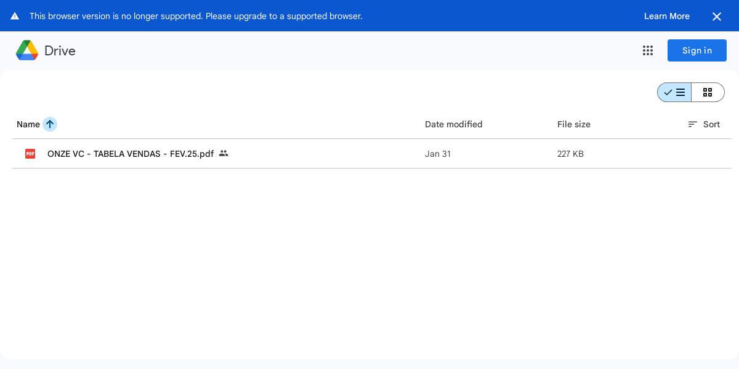Click the warning triangle icon in banner

[x=15, y=16]
